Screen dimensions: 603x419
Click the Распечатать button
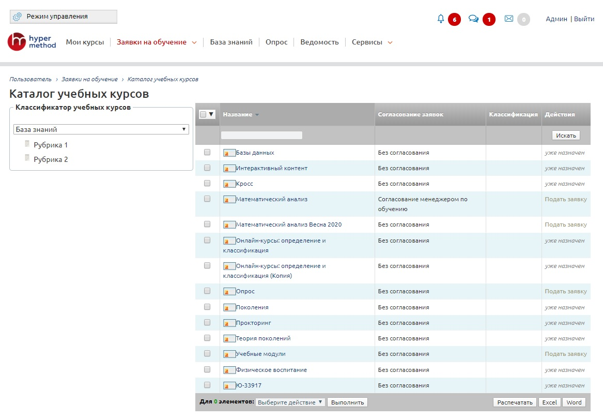tap(515, 402)
